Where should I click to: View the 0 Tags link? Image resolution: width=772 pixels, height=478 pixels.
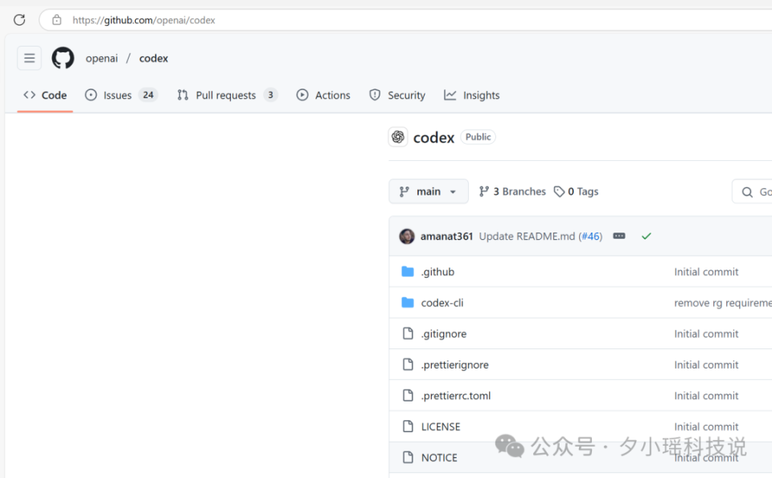[576, 192]
